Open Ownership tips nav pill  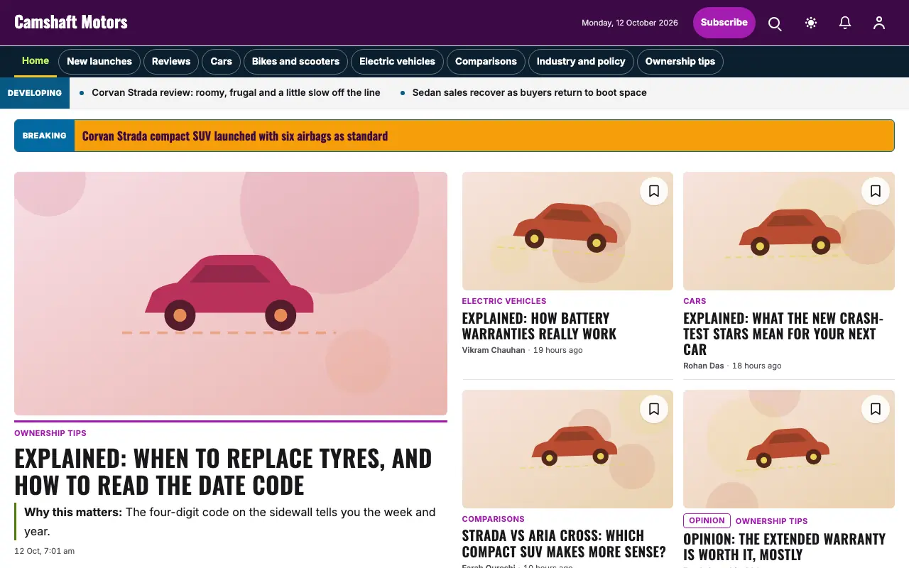[x=680, y=62]
